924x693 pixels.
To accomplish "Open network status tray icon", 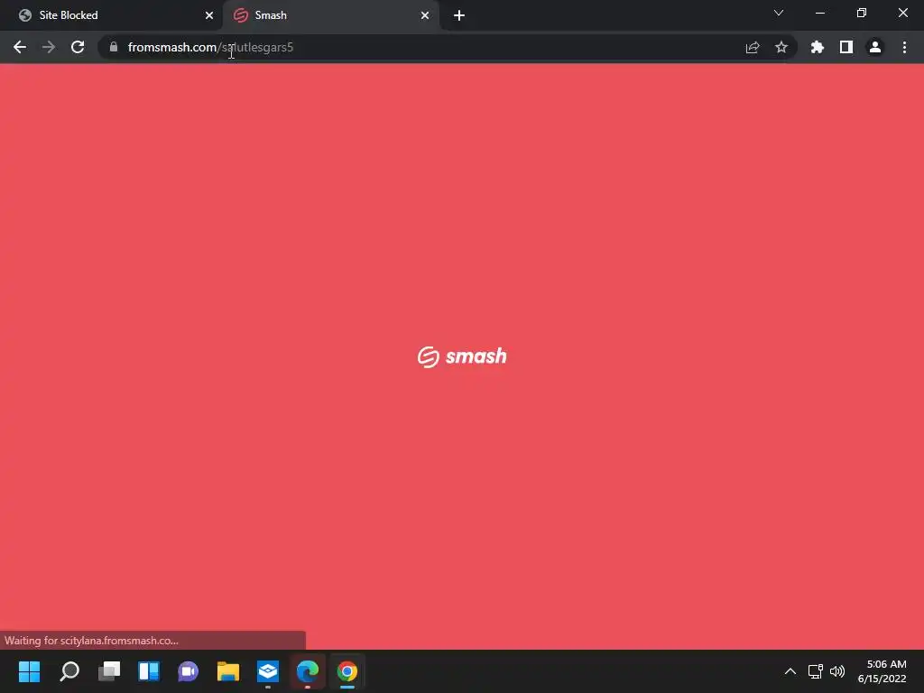I will tap(816, 671).
